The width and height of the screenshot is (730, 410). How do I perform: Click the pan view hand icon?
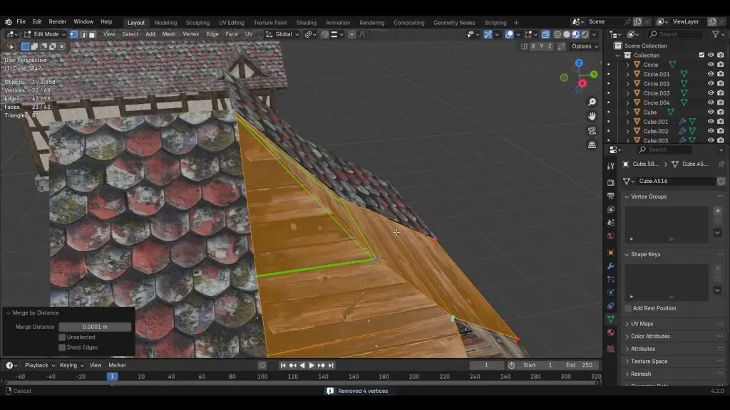point(592,116)
